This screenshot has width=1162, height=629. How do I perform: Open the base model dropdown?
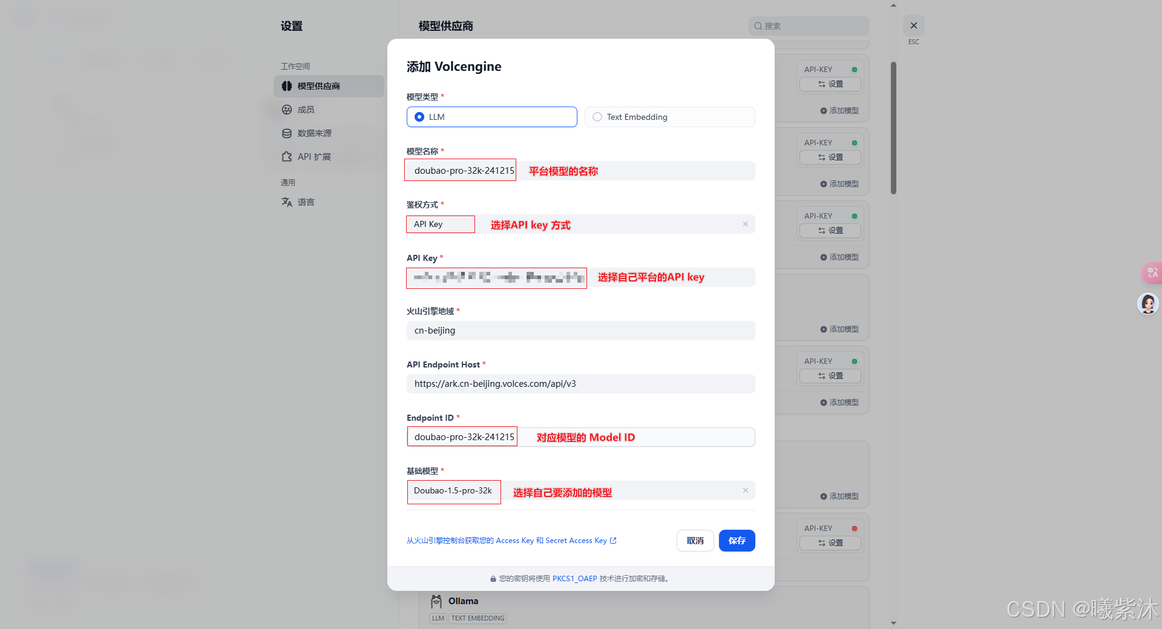(x=580, y=490)
